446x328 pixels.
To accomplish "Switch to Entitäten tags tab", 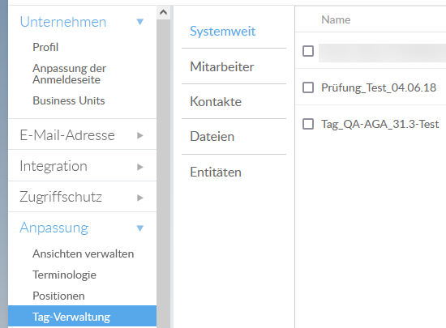I will [216, 172].
